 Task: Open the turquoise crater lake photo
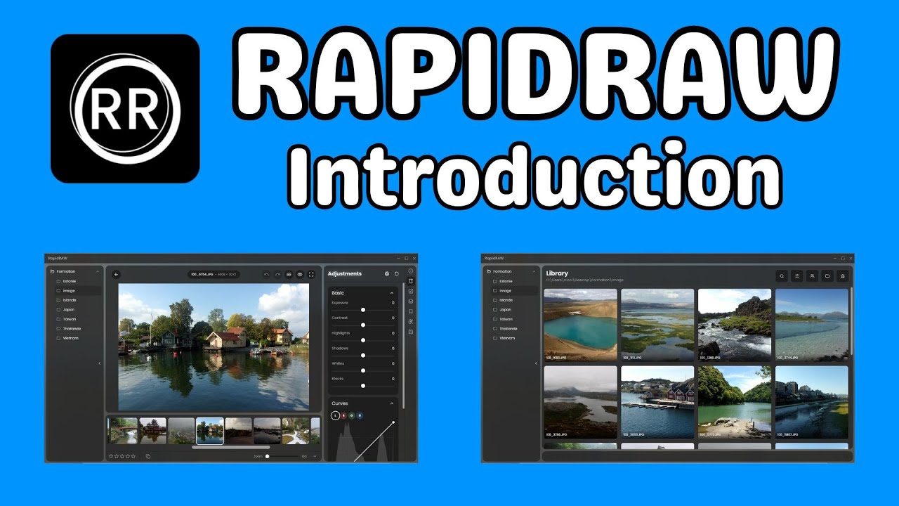point(580,325)
